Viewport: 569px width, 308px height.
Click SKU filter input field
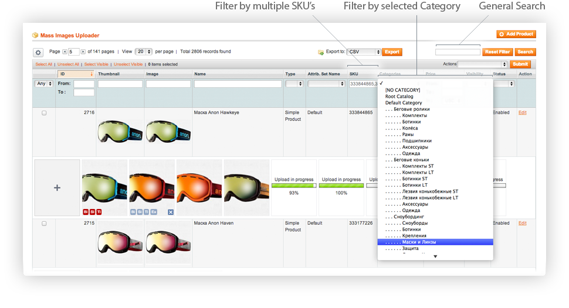[x=363, y=84]
